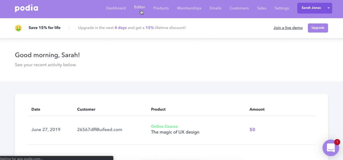Click the red chat notification badge
This screenshot has height=160, width=343.
click(x=337, y=142)
